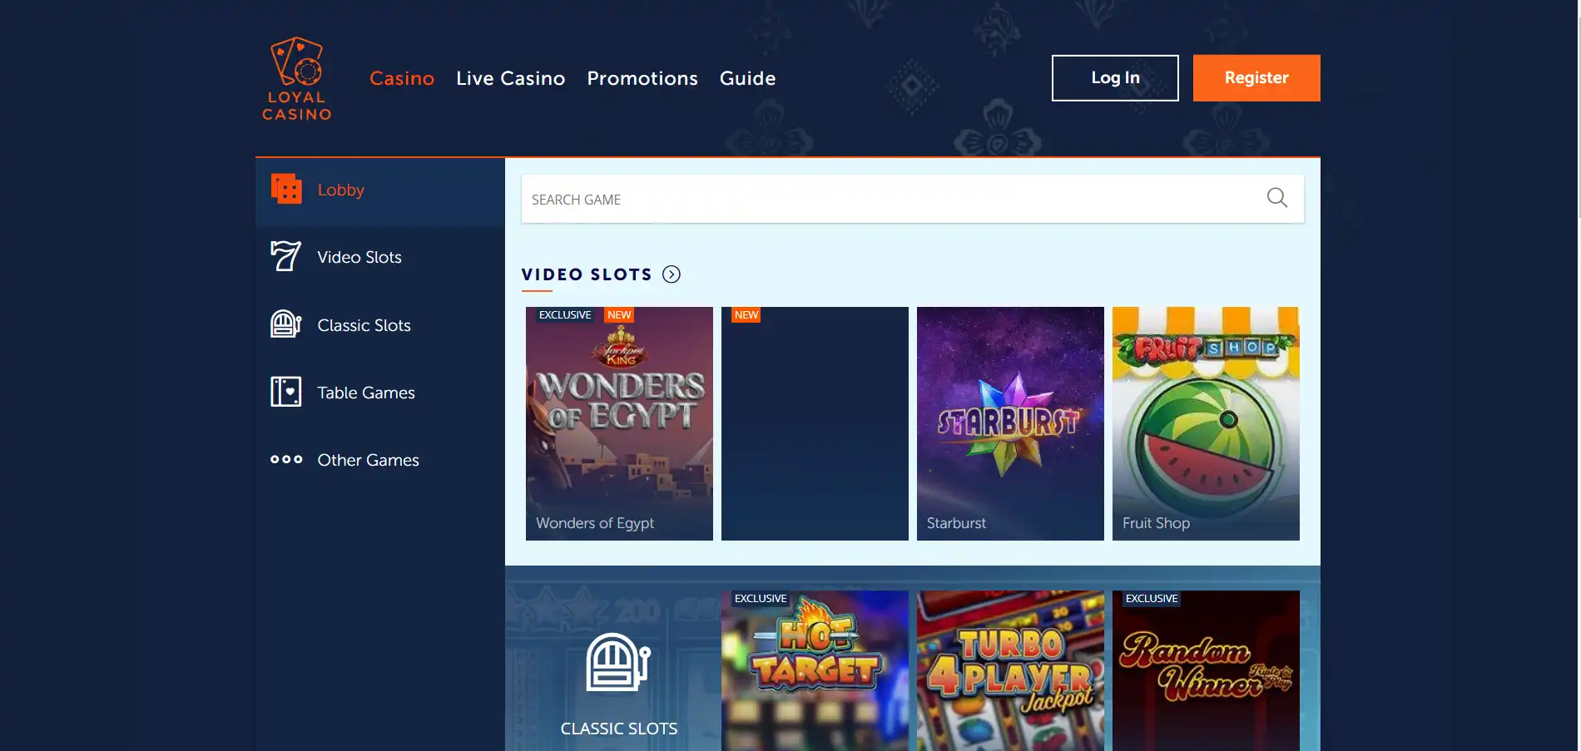Click the Video Slots seven icon

[x=285, y=256]
